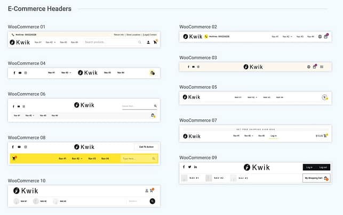Image resolution: width=343 pixels, height=215 pixels.
Task: Click the round black search button in WooCommerce 10
Action: tap(153, 201)
